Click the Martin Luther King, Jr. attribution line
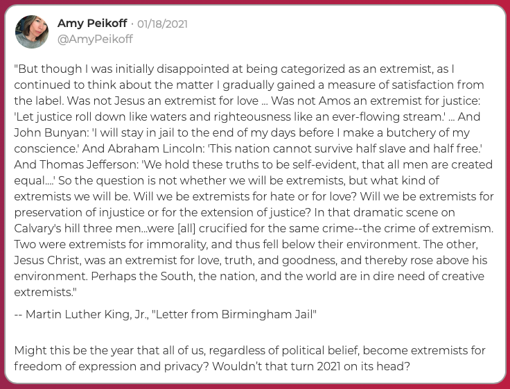Image resolution: width=510 pixels, height=389 pixels. [x=165, y=314]
